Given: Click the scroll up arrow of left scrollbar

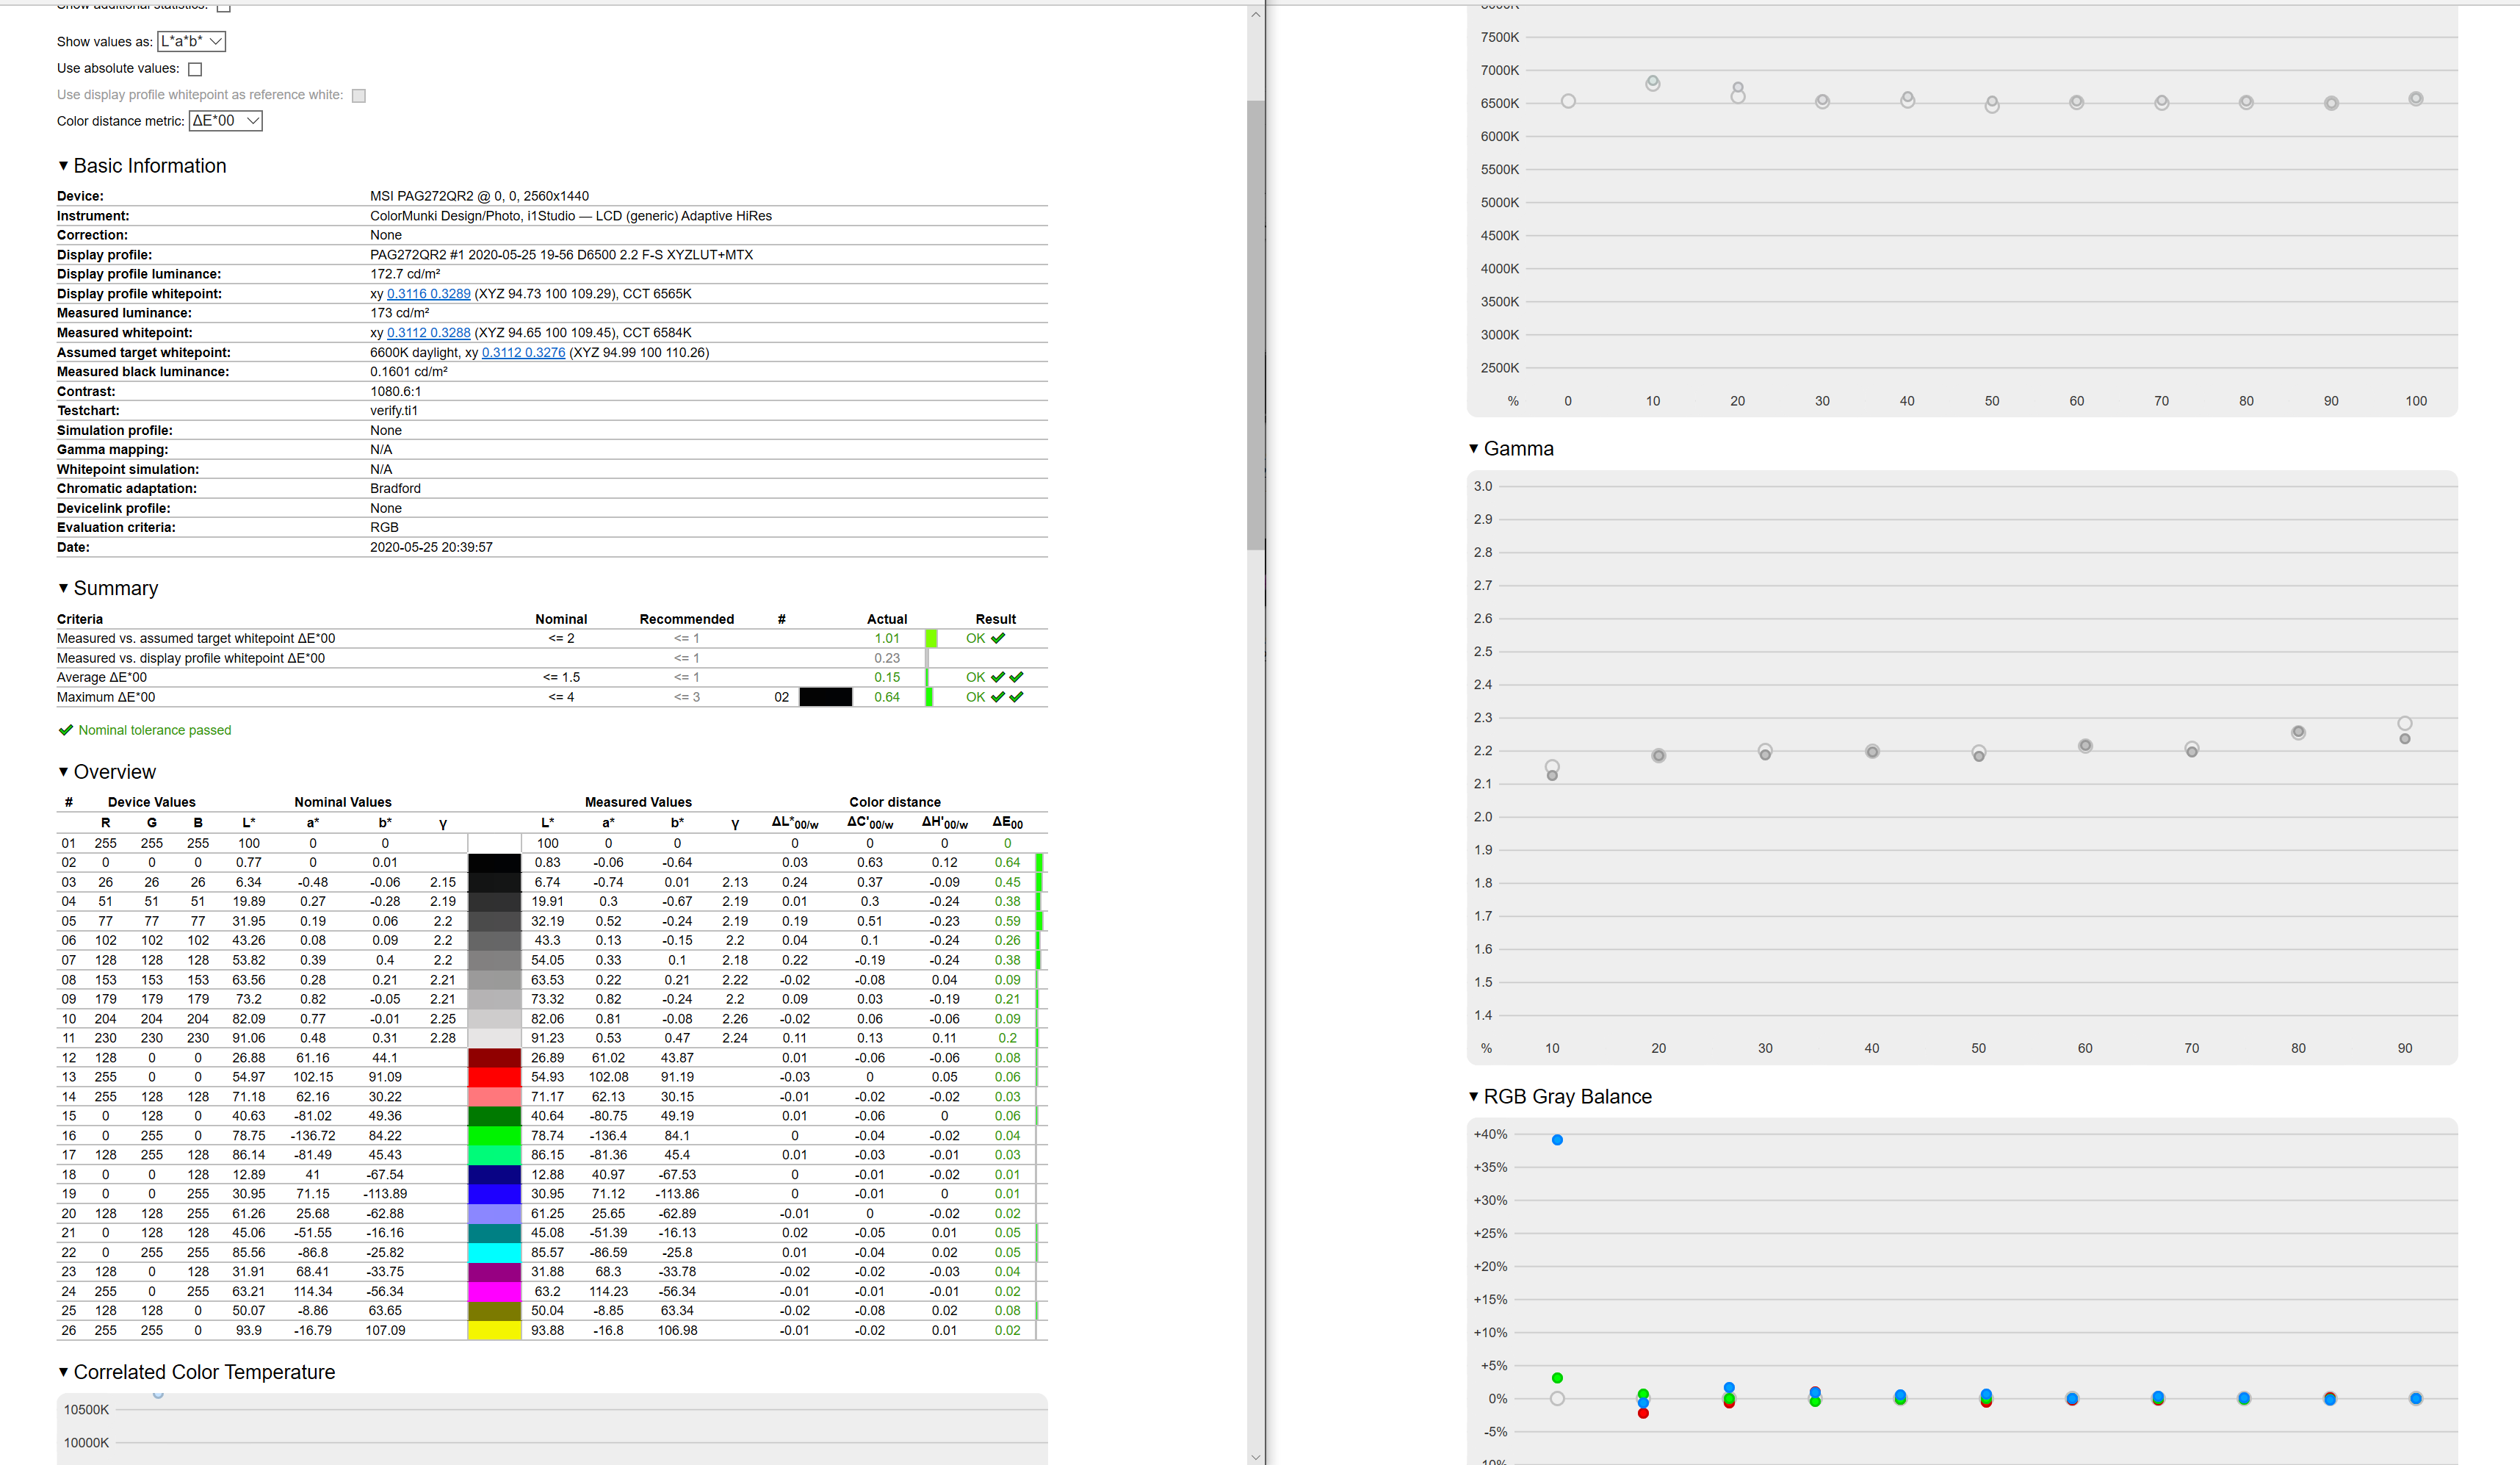Looking at the screenshot, I should (1256, 14).
